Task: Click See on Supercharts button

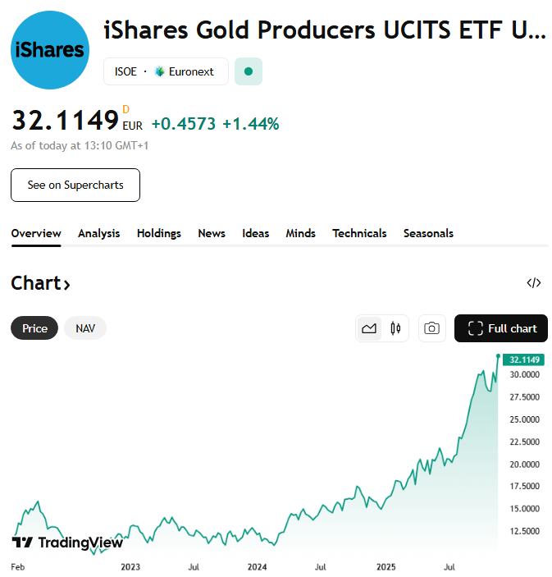Action: pyautogui.click(x=75, y=185)
